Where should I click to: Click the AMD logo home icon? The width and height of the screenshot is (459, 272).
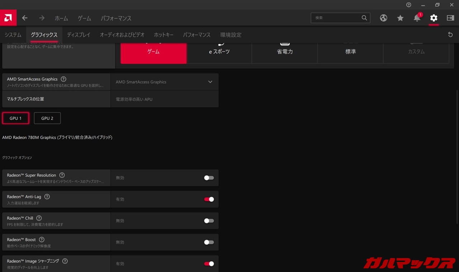pos(8,18)
